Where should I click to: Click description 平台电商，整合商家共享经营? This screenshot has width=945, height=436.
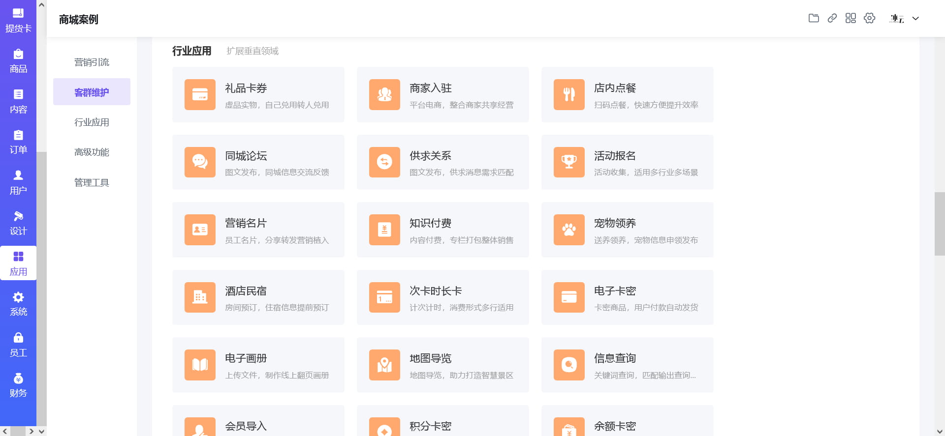tap(462, 105)
